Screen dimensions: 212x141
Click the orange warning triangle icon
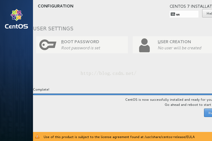tap(37, 136)
